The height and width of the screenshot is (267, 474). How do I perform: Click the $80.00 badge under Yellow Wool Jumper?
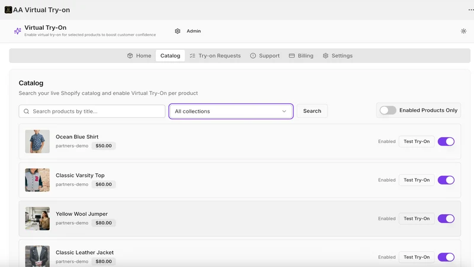point(104,223)
